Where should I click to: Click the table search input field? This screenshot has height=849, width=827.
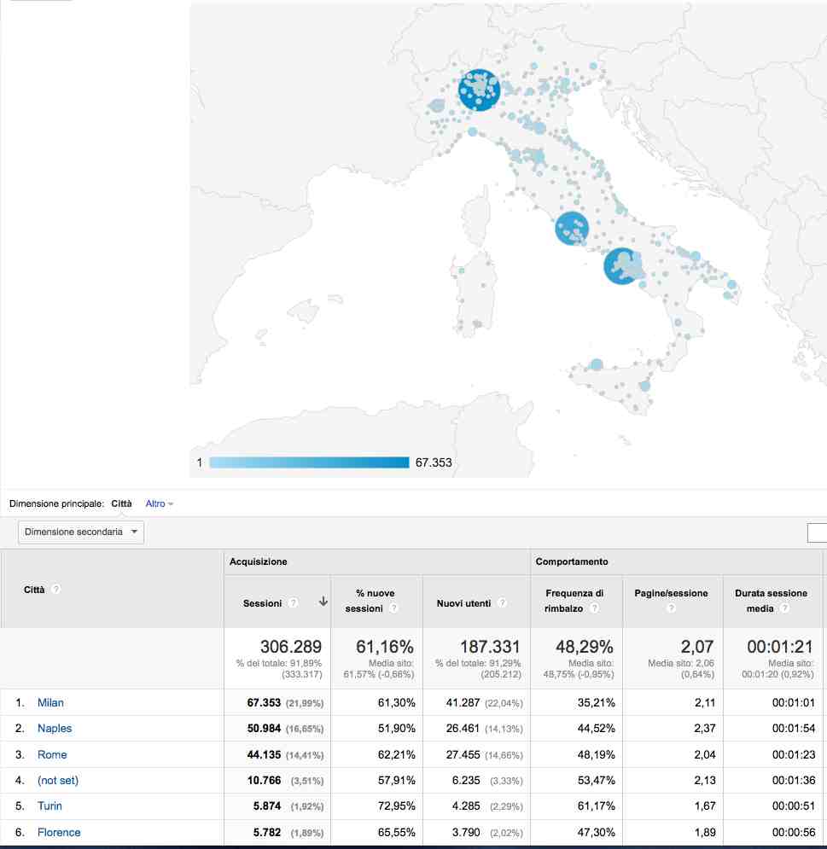(x=817, y=532)
